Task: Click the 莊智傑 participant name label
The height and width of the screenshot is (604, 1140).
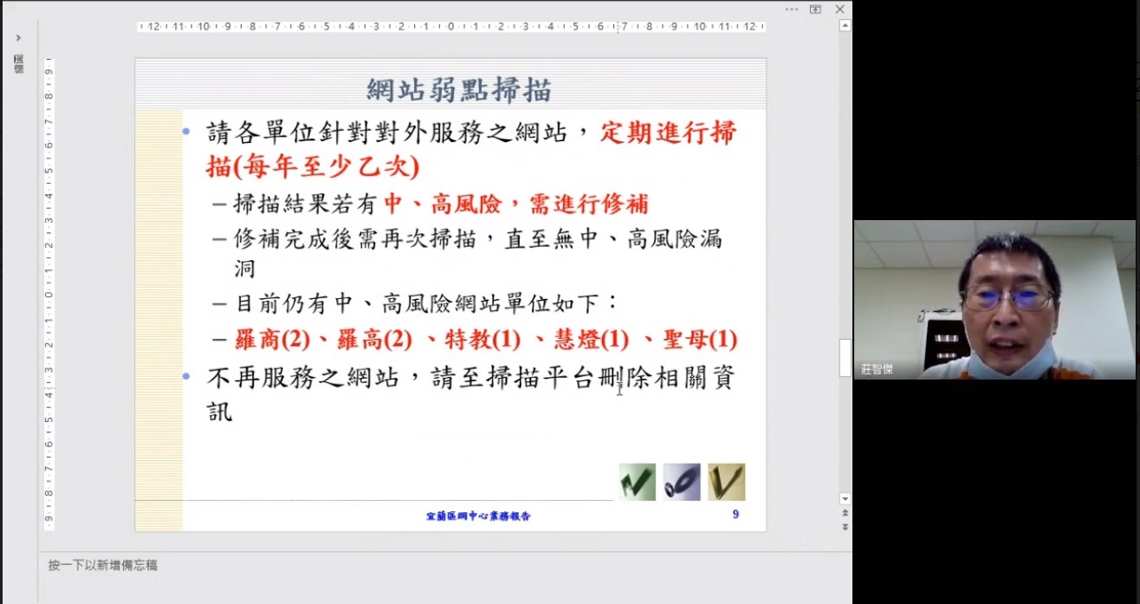Action: [x=877, y=370]
